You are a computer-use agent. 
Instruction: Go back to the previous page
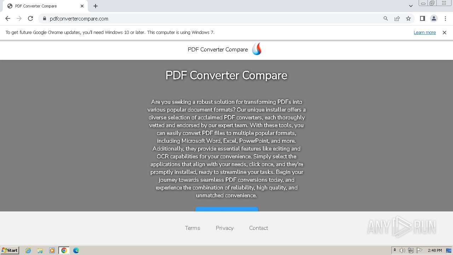coord(8,18)
